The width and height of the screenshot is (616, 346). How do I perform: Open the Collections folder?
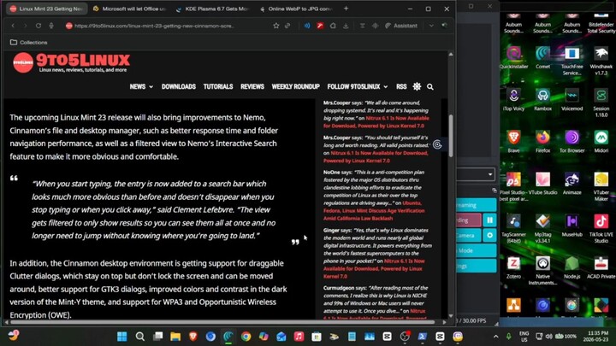pyautogui.click(x=29, y=43)
